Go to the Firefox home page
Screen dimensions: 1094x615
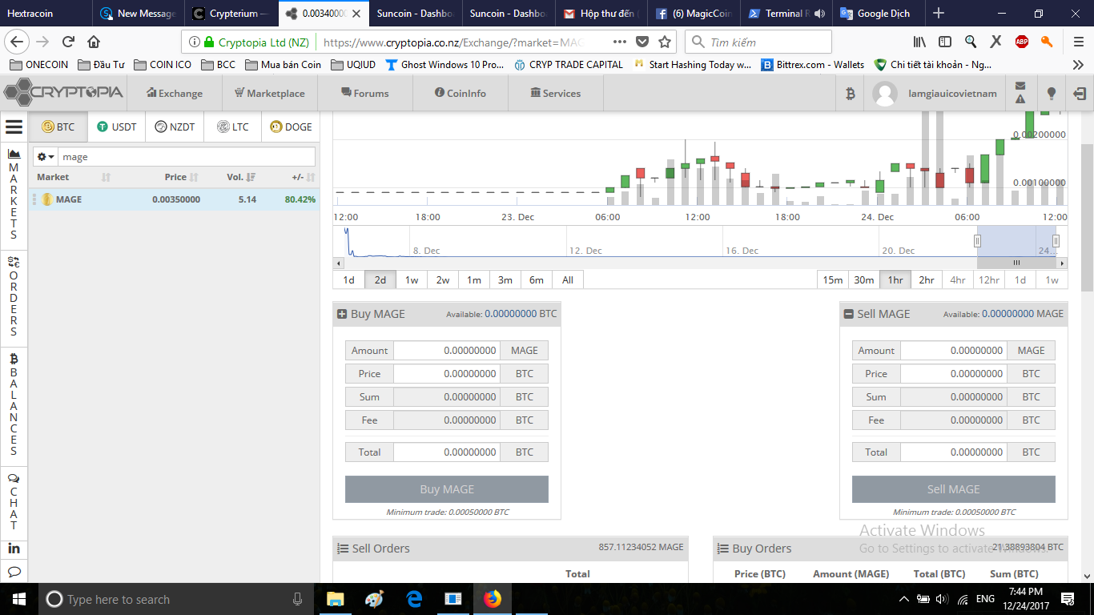(x=94, y=42)
